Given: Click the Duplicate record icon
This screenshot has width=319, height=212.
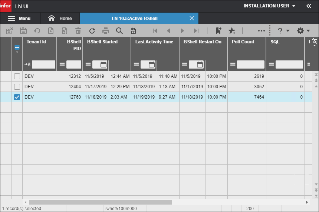Looking at the screenshot, I should [64, 31].
